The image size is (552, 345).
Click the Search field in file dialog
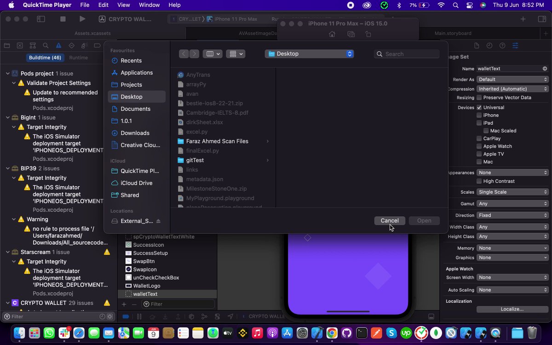(x=407, y=54)
